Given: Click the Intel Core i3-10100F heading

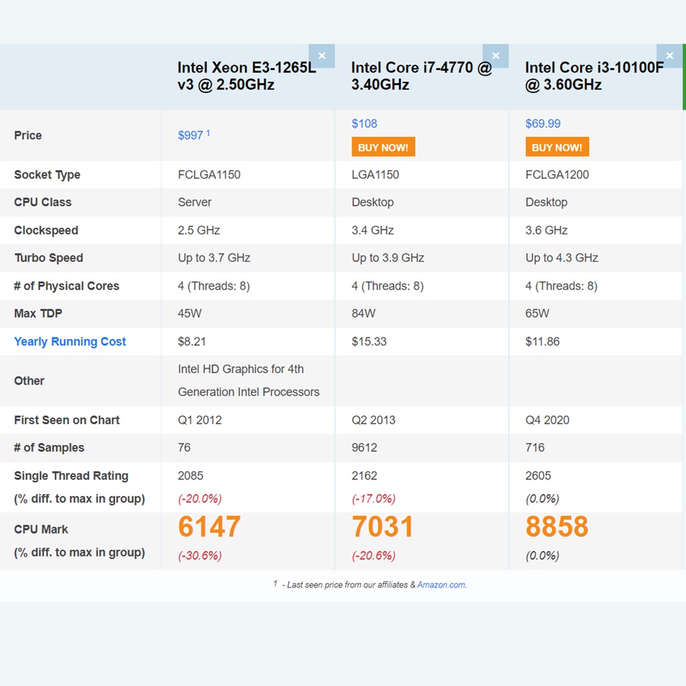Looking at the screenshot, I should pos(594,76).
